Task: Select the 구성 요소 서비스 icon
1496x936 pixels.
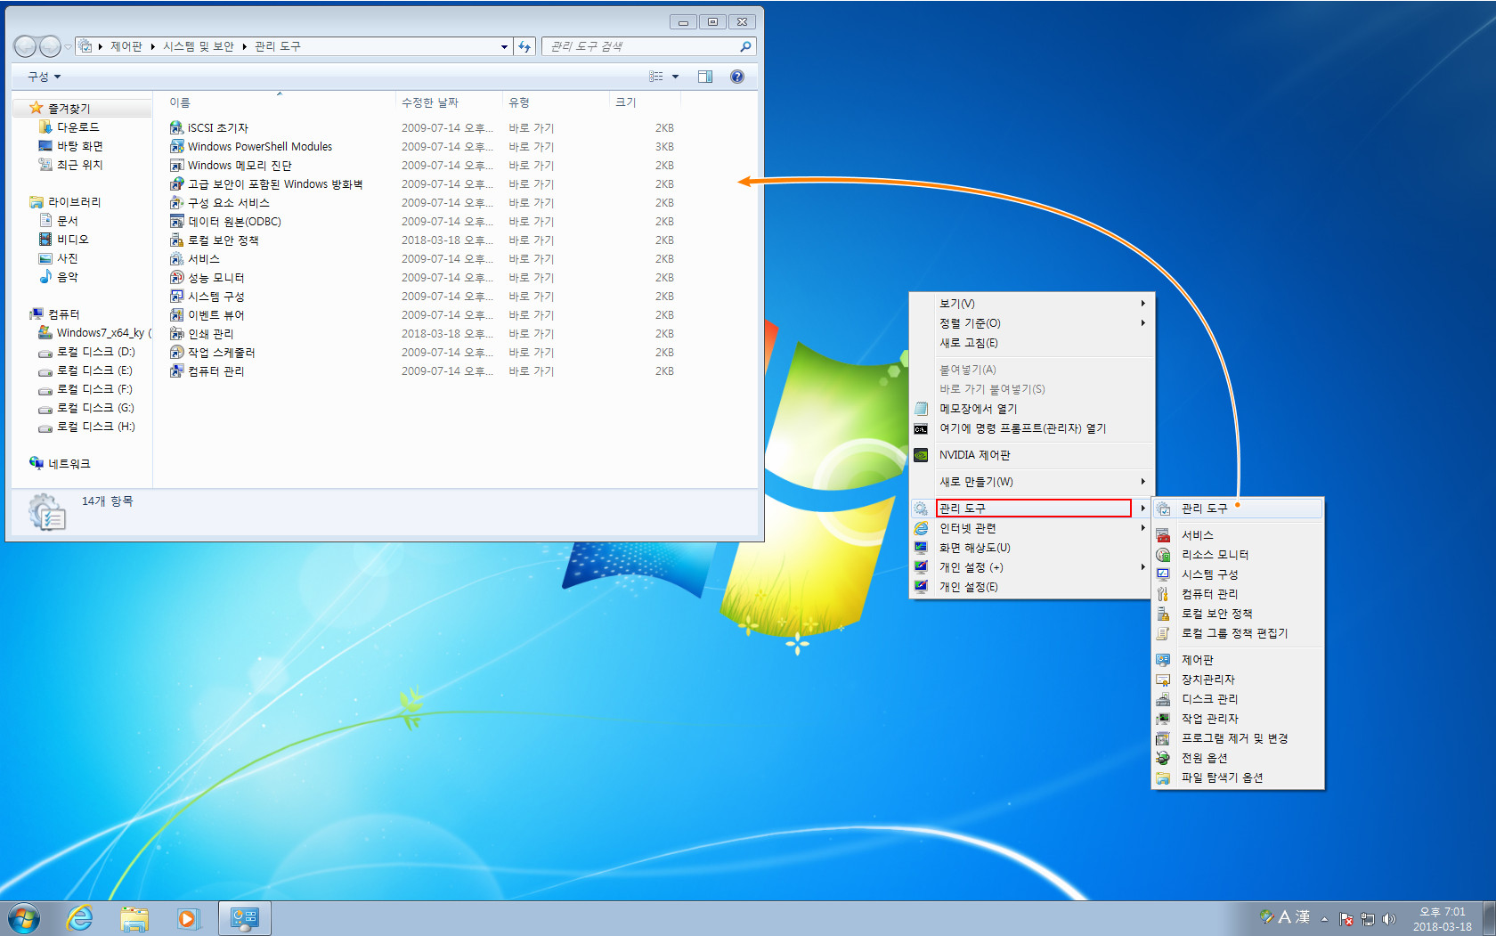Action: coord(176,203)
